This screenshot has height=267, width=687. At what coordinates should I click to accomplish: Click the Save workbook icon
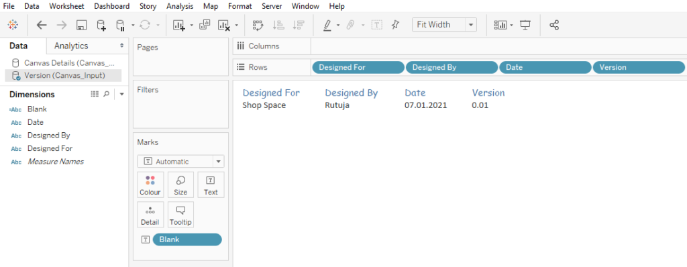(x=81, y=25)
